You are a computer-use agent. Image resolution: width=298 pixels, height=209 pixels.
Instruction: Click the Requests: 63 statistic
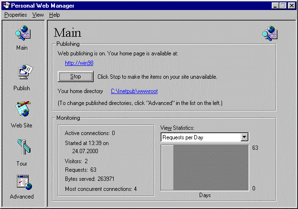(81, 170)
